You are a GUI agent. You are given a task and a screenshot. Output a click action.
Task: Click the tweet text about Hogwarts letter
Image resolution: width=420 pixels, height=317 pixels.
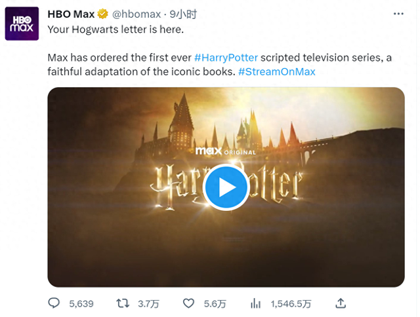tap(115, 29)
